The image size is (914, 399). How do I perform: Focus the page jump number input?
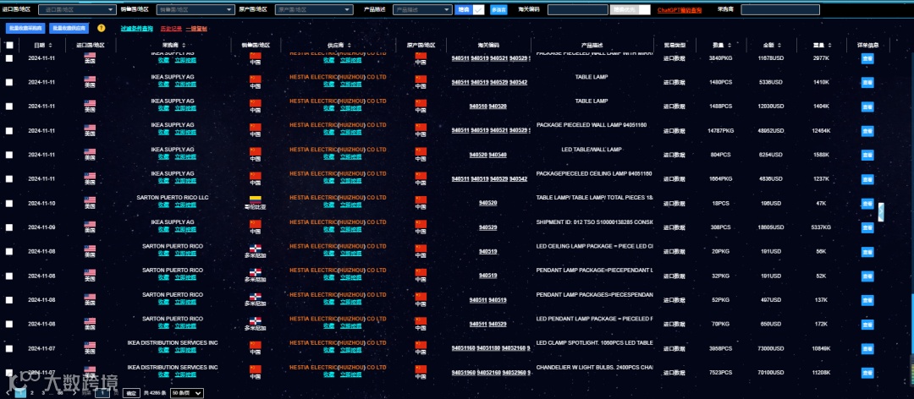[x=102, y=393]
